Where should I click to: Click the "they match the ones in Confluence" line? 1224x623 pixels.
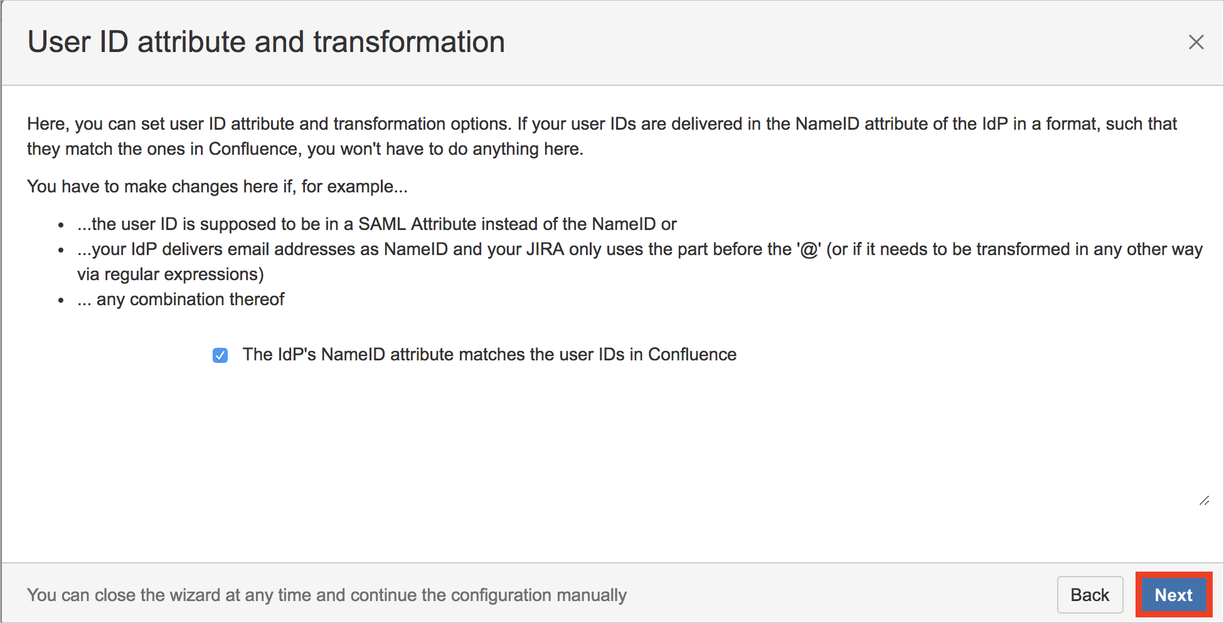[305, 149]
